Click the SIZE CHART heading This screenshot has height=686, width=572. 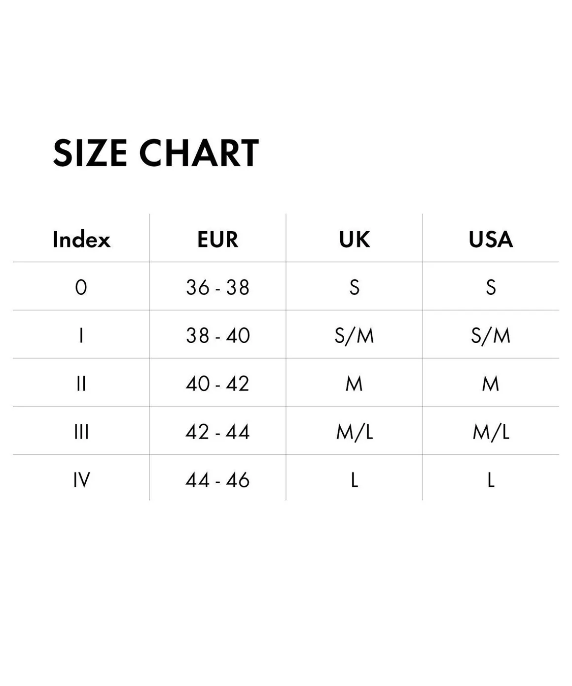156,153
